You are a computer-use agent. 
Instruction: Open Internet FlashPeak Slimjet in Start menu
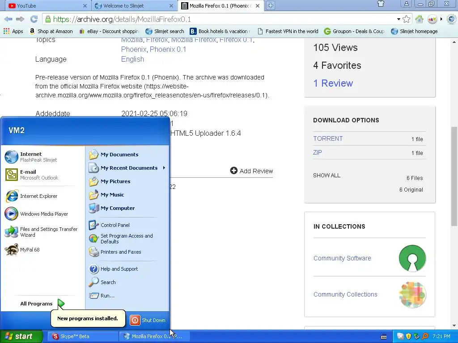tap(42, 157)
